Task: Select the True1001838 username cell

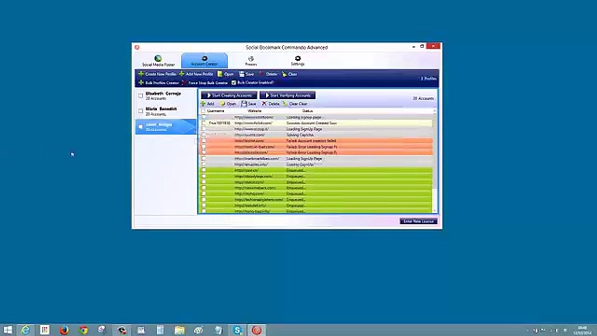Action: 219,123
